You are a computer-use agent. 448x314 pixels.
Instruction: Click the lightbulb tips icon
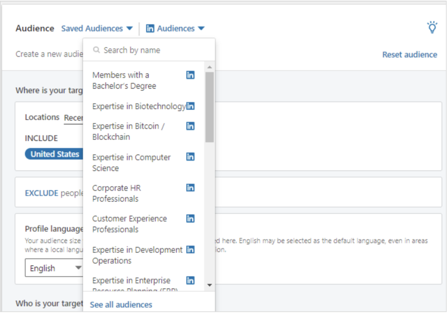(x=432, y=28)
